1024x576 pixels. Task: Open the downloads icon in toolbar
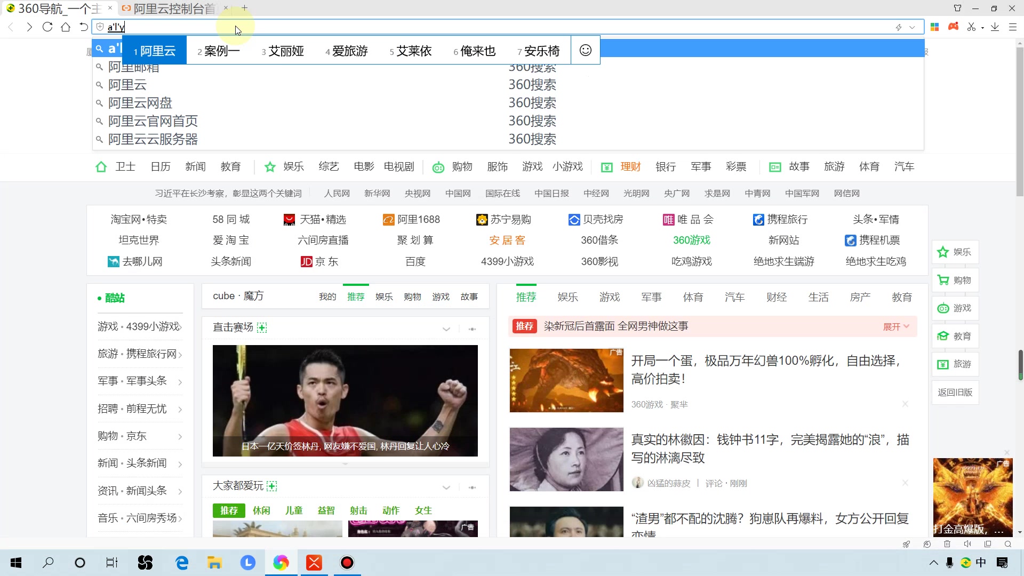(995, 27)
